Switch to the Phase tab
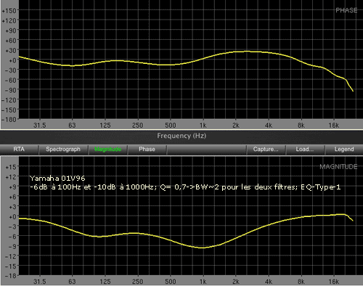The width and height of the screenshot is (363, 286). (147, 150)
